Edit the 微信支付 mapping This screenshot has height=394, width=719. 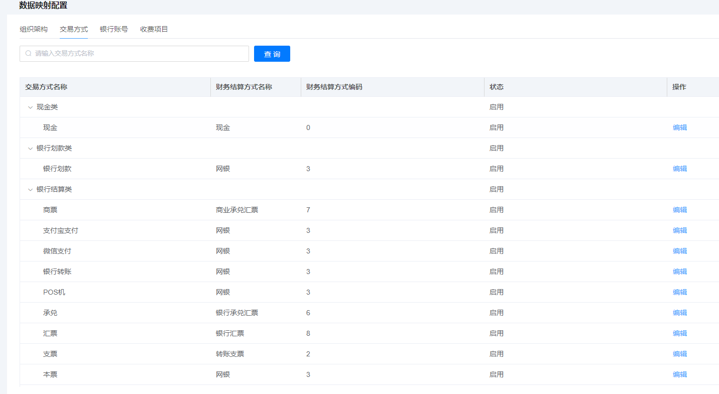click(x=680, y=251)
